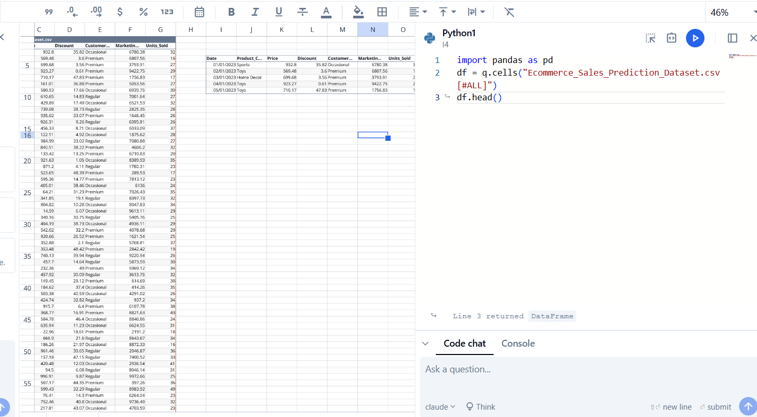This screenshot has width=757, height=417.
Task: Open vertical alignment dropdown
Action: point(447,12)
